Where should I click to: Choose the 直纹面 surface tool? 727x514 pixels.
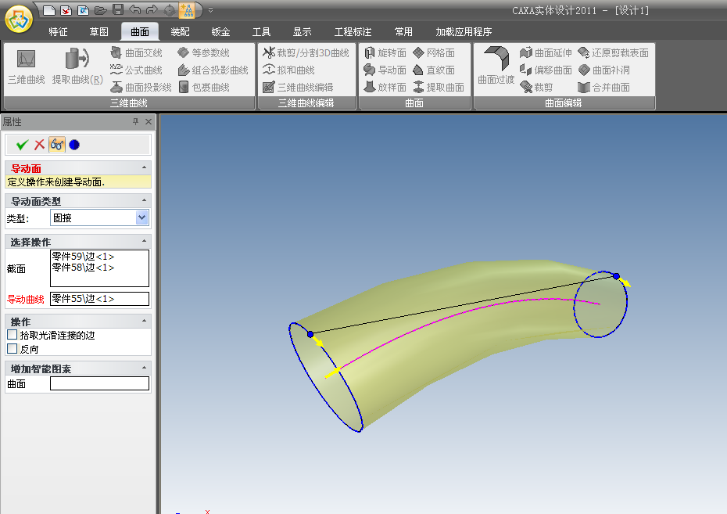click(x=434, y=70)
